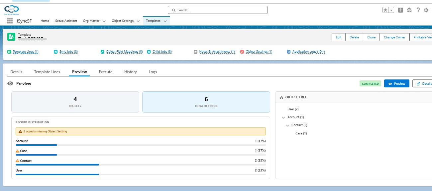
Task: Open the Object Settings (1) link
Action: click(x=259, y=52)
